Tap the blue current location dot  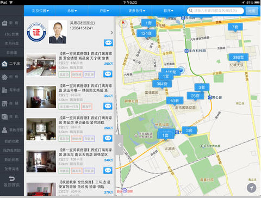click(x=181, y=70)
